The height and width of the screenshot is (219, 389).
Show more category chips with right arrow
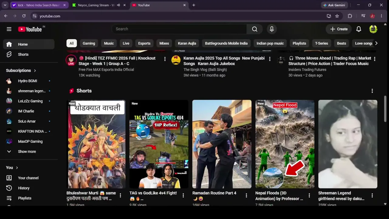click(376, 43)
